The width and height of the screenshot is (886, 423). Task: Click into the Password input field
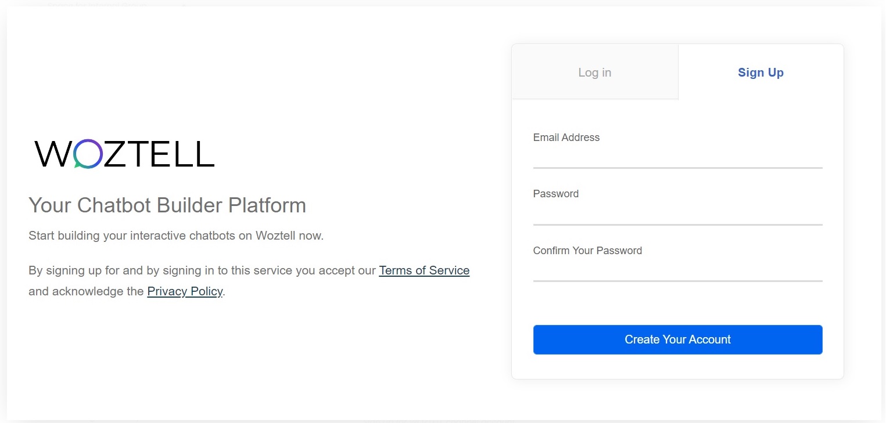[677, 214]
